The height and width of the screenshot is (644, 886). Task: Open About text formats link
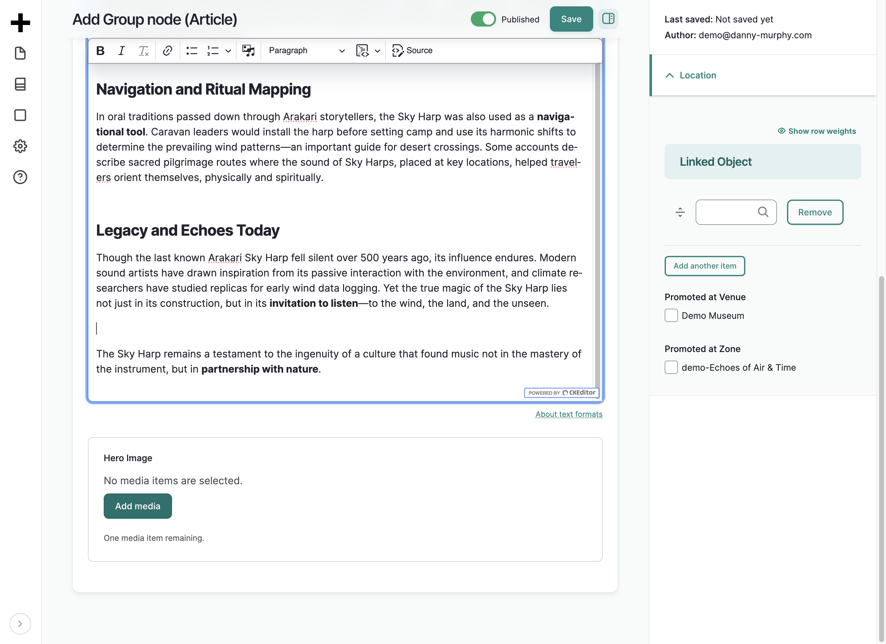point(569,414)
